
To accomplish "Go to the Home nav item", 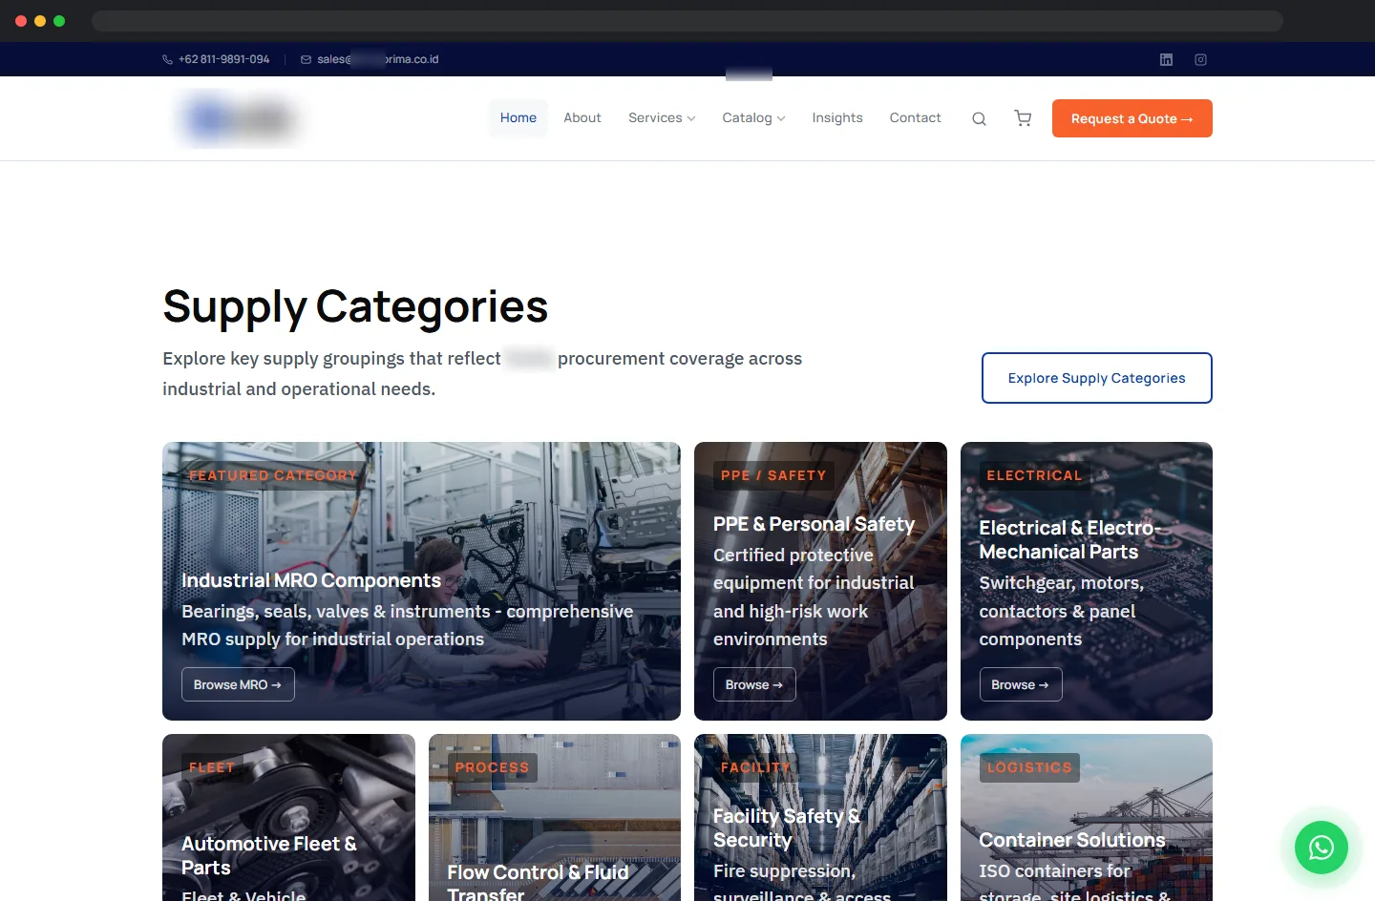I will [518, 117].
